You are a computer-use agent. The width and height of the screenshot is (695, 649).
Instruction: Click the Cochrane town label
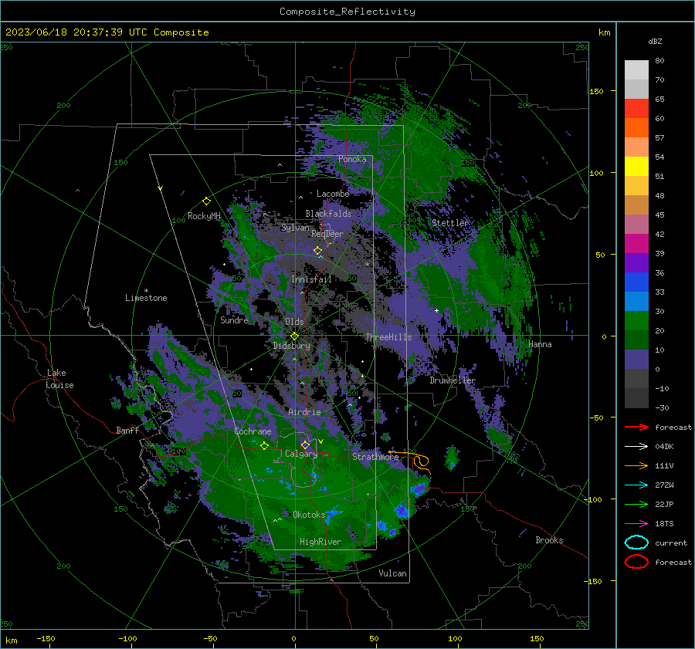[253, 431]
